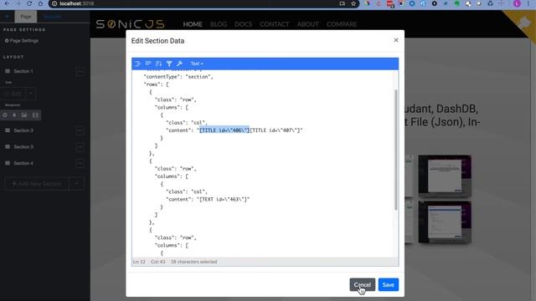536x301 pixels.
Task: Select Section 2 in layout list
Action: (23, 130)
